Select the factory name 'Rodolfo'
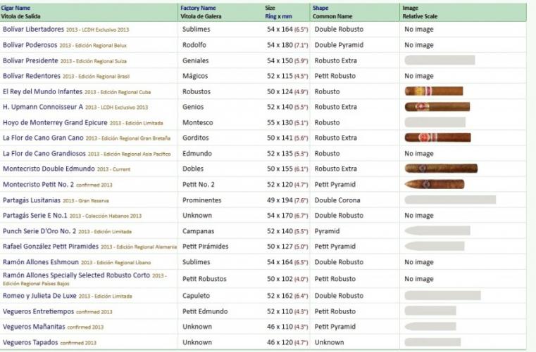 (x=194, y=45)
